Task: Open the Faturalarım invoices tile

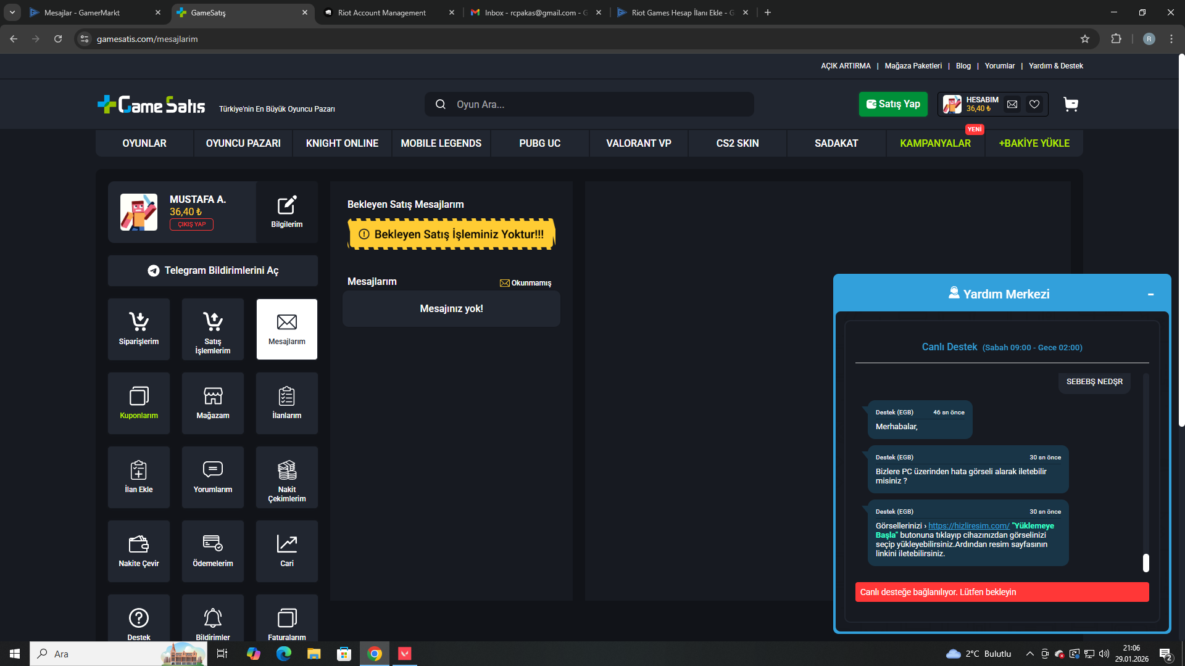Action: click(287, 619)
